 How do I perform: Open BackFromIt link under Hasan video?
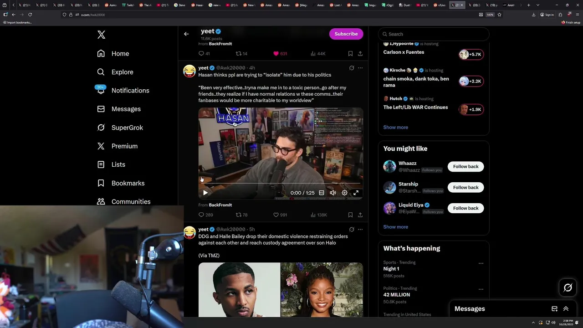click(220, 205)
